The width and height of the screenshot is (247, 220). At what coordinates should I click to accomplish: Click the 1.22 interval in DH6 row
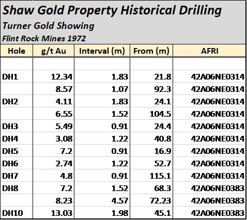coord(120,164)
